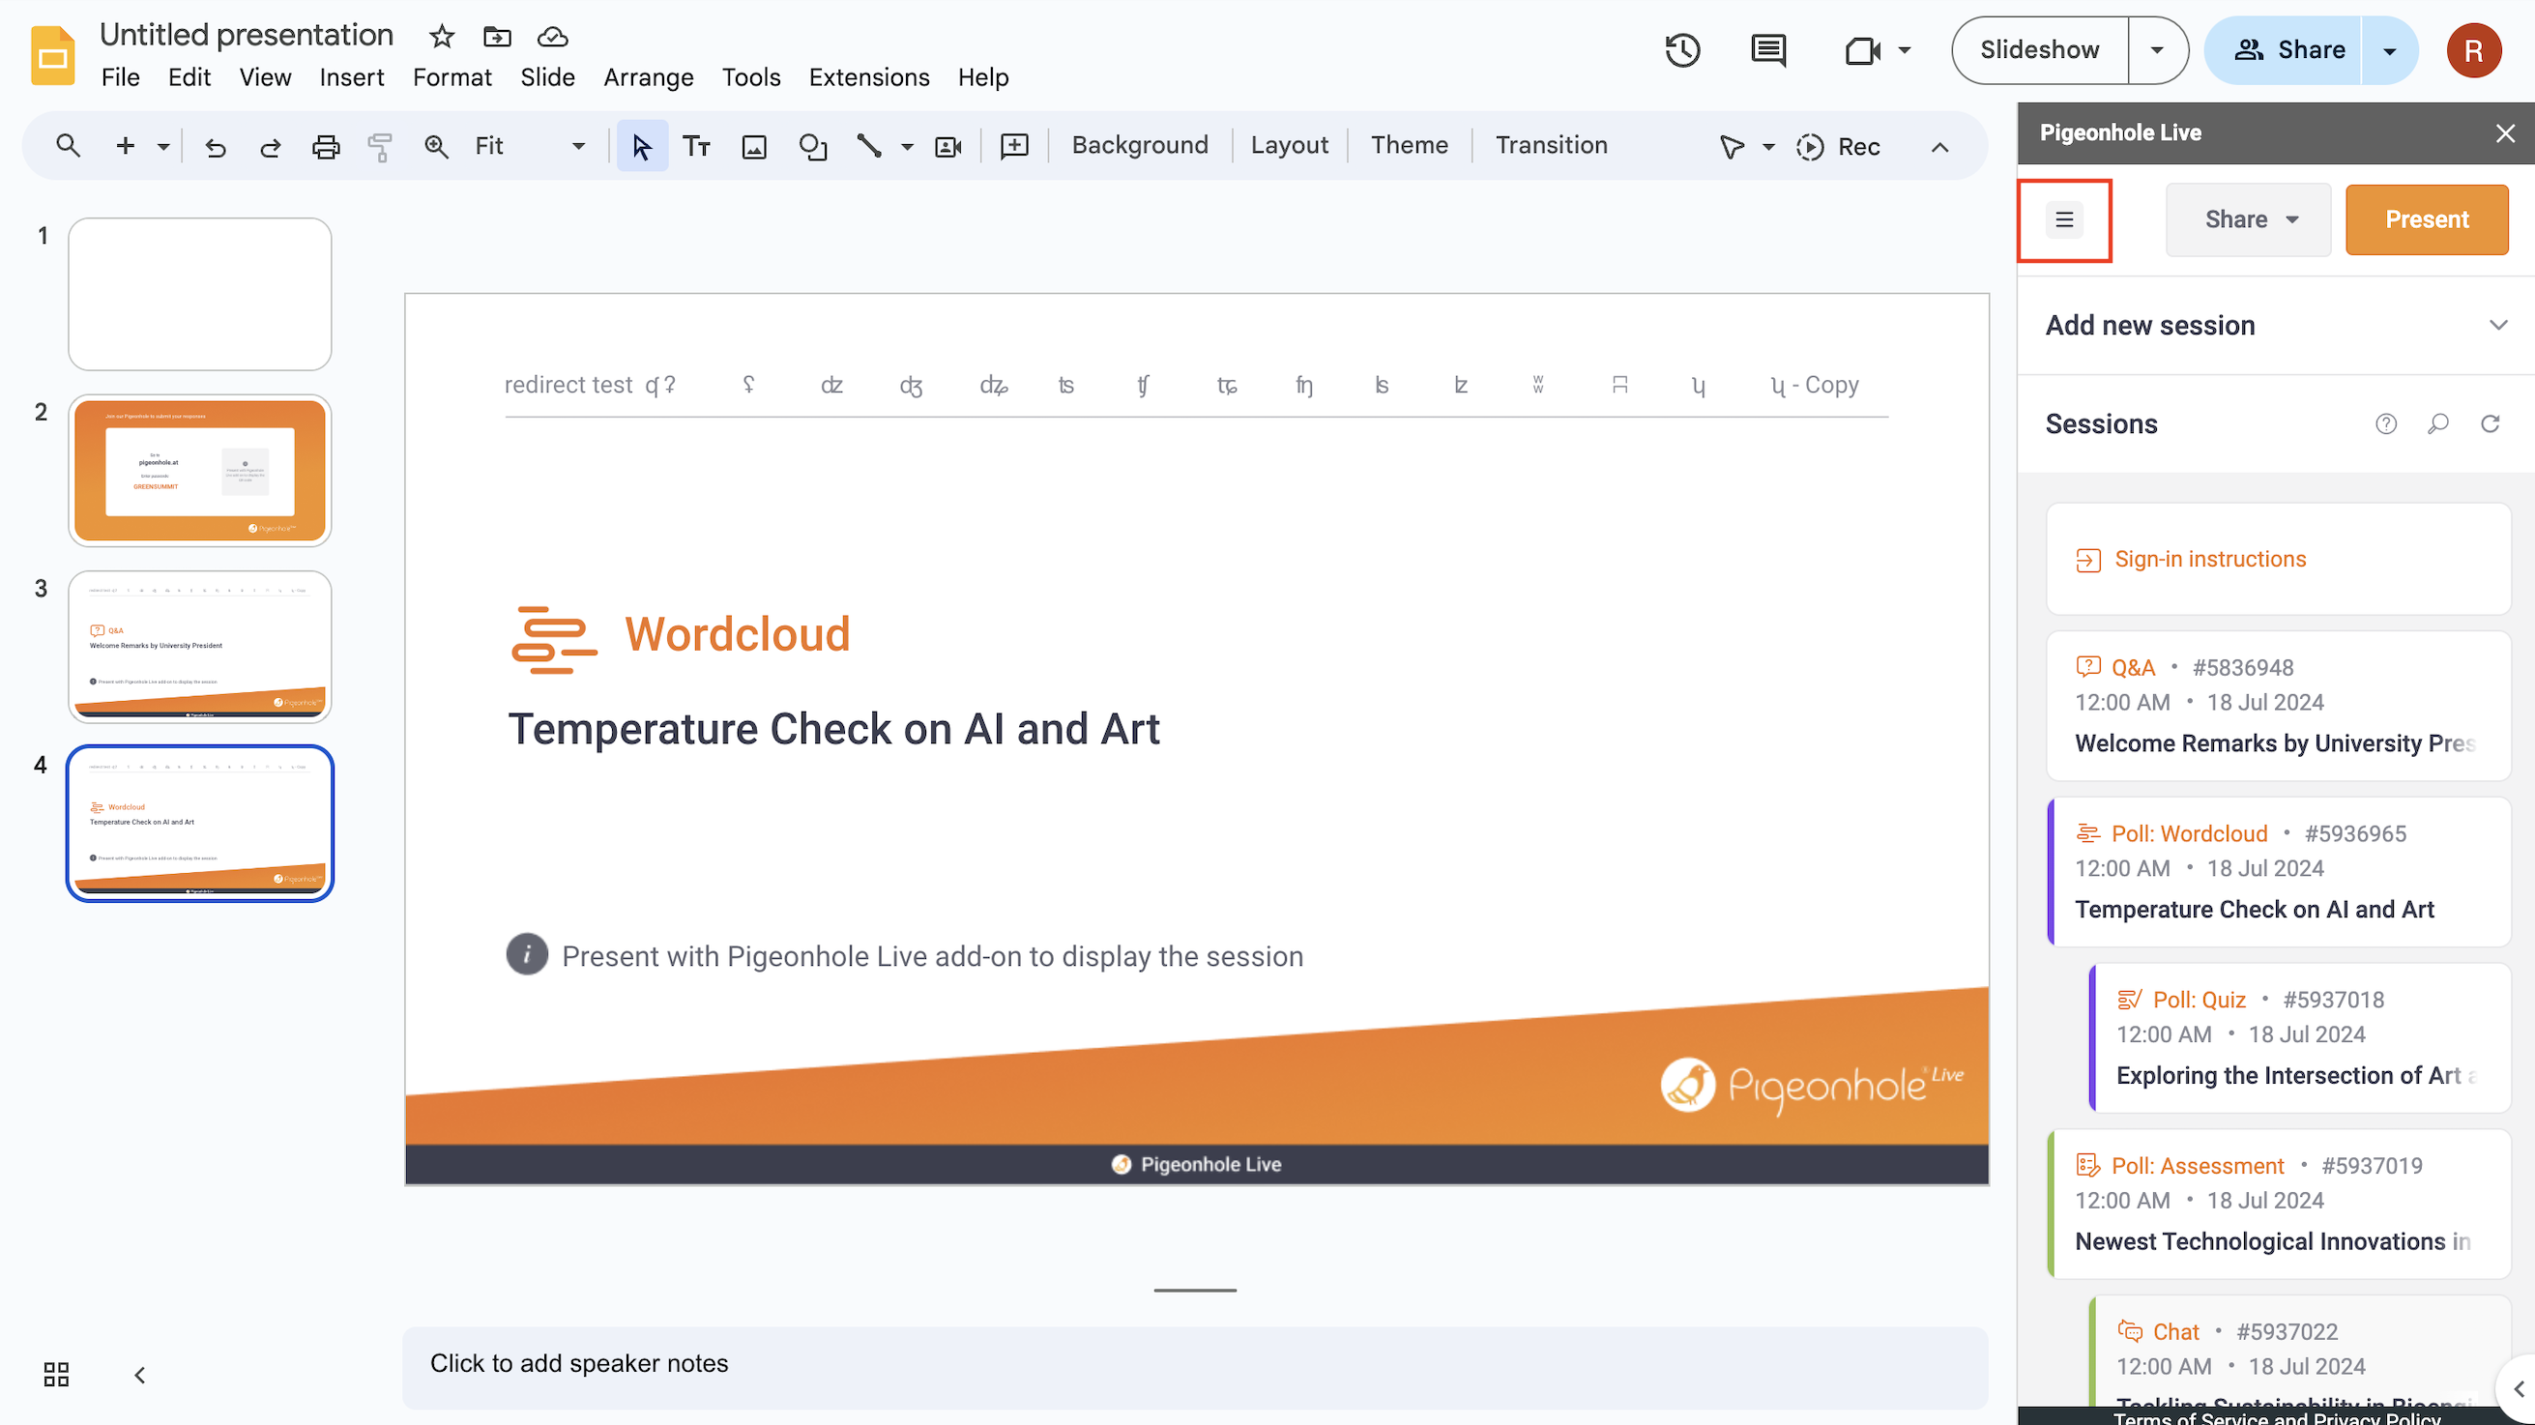This screenshot has width=2535, height=1425.
Task: Open the Arrange menu
Action: click(649, 76)
